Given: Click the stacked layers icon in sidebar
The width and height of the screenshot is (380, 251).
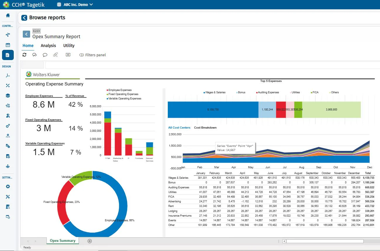Looking at the screenshot, I should pyautogui.click(x=8, y=96).
